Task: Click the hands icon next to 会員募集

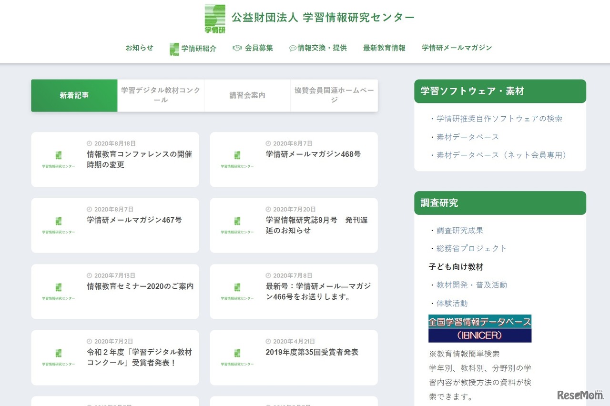Action: pos(237,48)
